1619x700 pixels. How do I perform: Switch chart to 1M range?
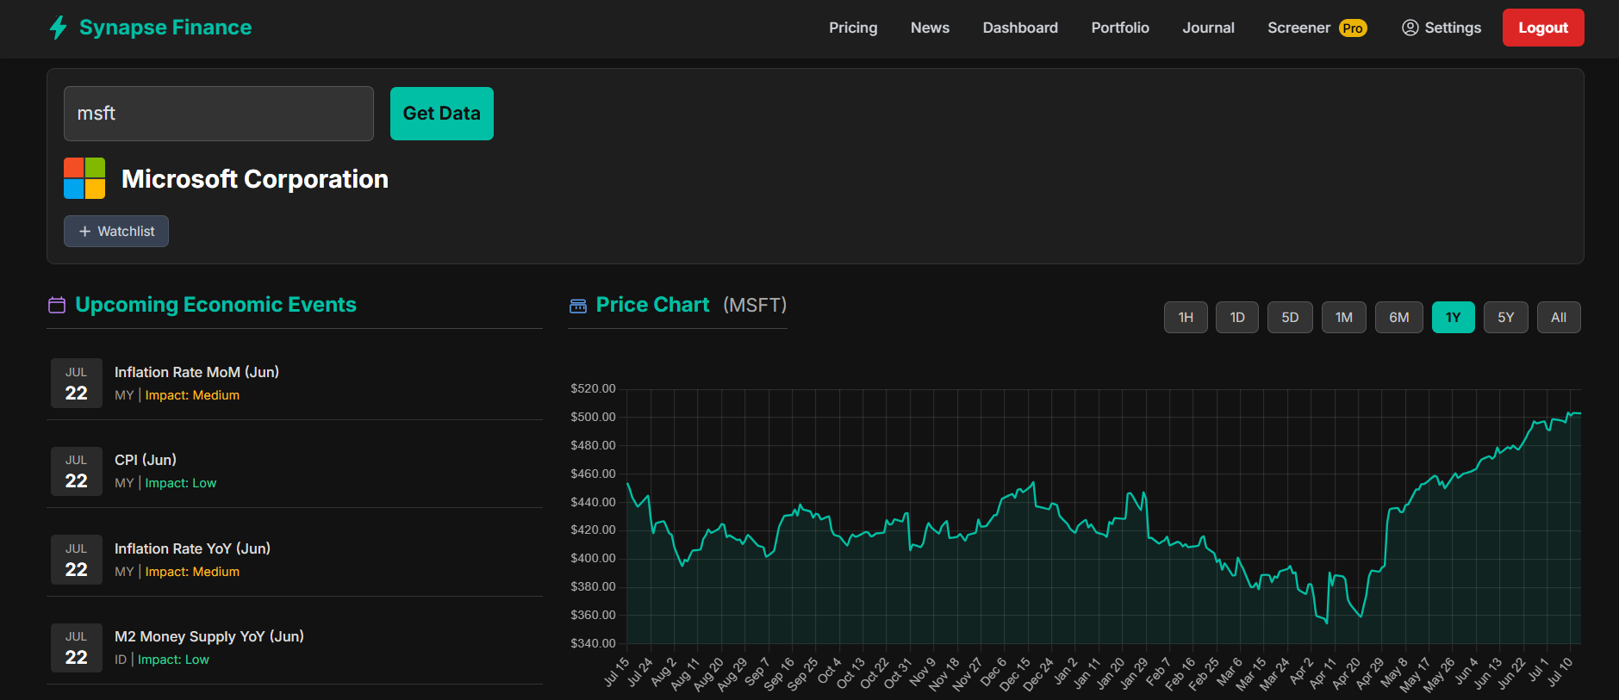(x=1344, y=318)
